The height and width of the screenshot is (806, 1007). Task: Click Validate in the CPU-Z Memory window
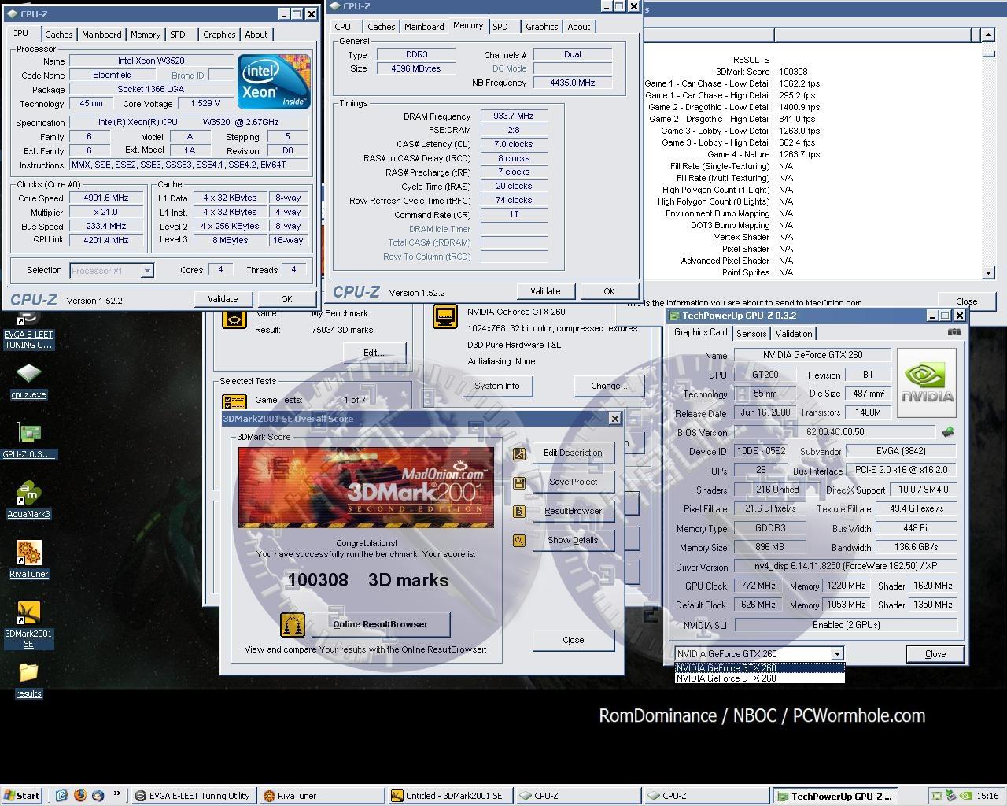pyautogui.click(x=545, y=291)
